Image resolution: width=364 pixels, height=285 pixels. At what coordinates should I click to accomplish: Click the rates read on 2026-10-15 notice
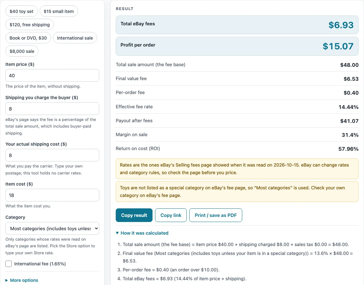(x=237, y=169)
